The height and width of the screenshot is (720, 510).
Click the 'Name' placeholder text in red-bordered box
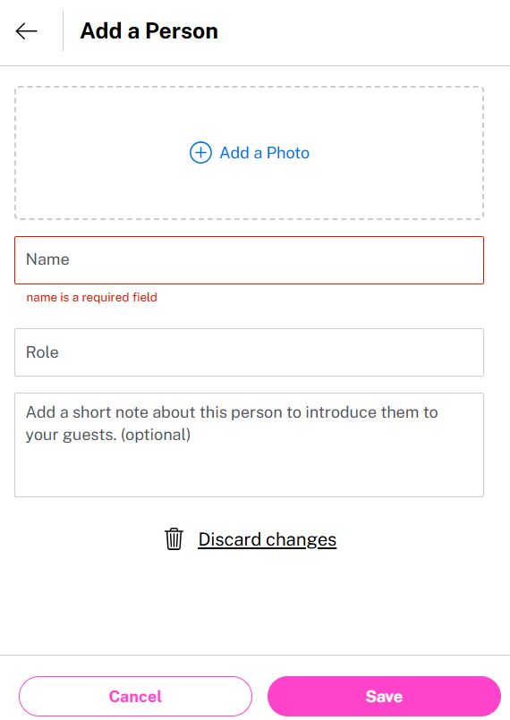click(47, 259)
